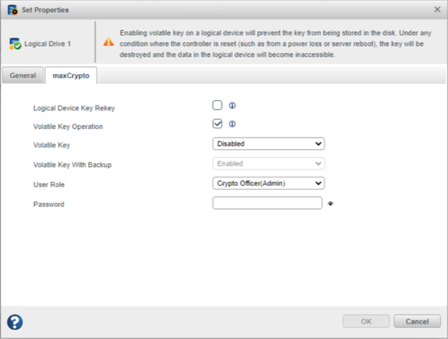The width and height of the screenshot is (448, 339).
Task: Click the Logical Drive 1 label
Action: tap(47, 44)
